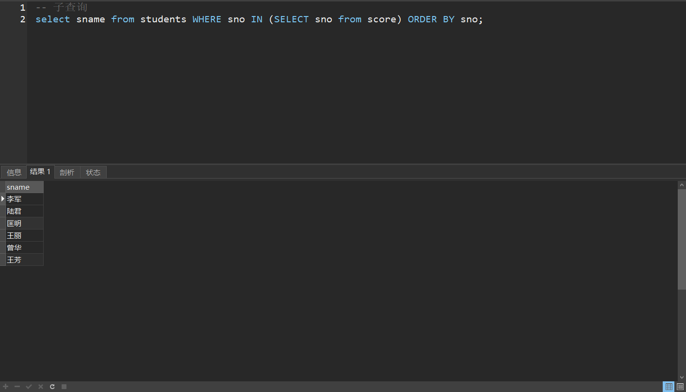
Task: Select the 王芳 result cell
Action: [24, 260]
